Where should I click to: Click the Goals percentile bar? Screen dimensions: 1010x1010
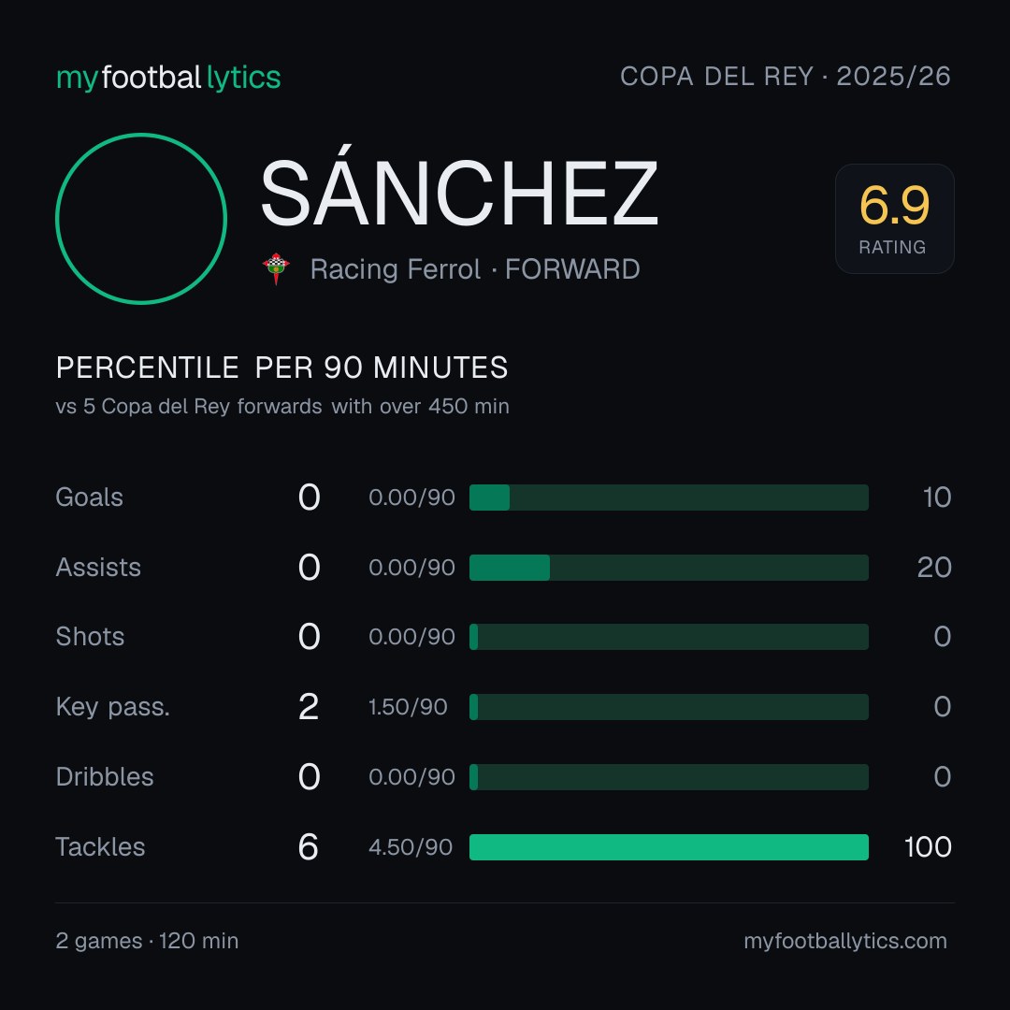pyautogui.click(x=669, y=498)
